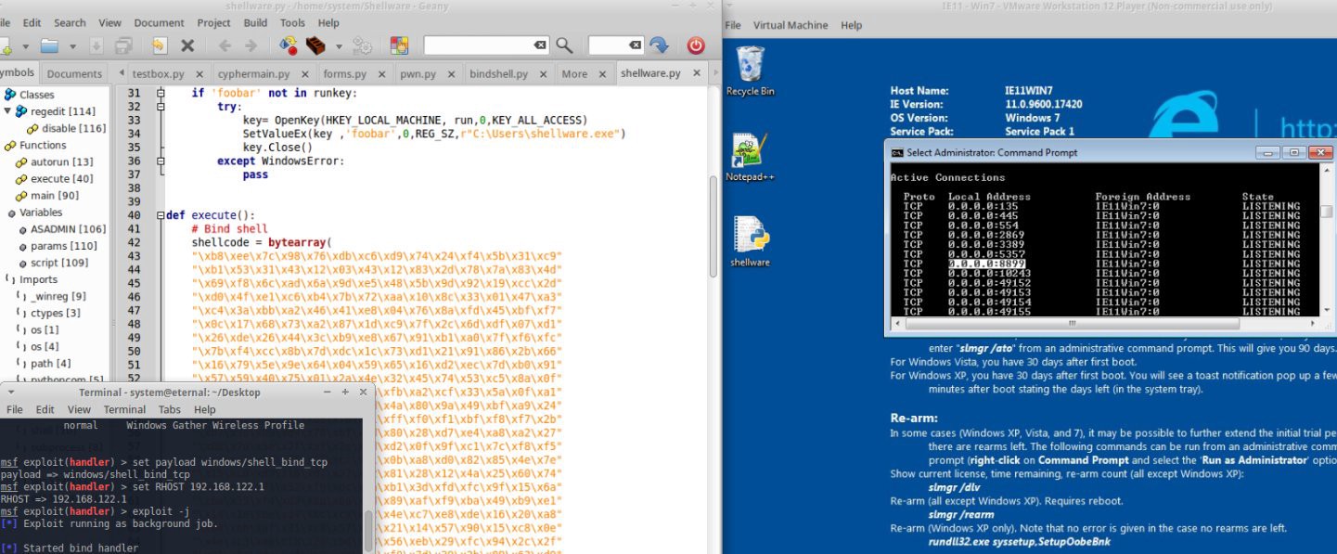The height and width of the screenshot is (554, 1337).
Task: Open the Notepad++ desktop icon
Action: point(750,156)
